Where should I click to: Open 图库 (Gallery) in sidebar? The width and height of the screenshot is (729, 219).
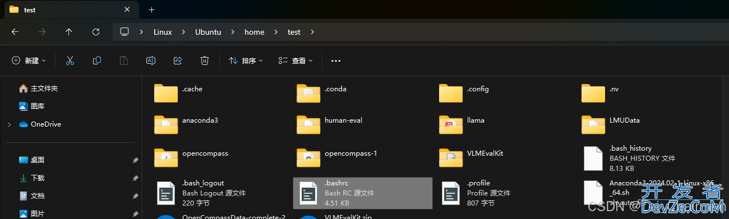pyautogui.click(x=32, y=106)
